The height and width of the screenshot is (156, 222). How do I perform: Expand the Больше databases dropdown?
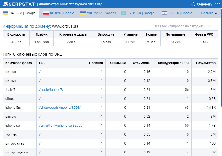point(209,13)
